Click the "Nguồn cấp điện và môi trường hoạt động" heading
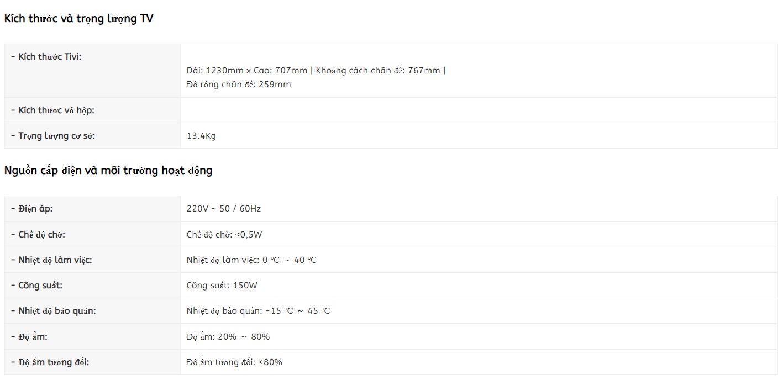This screenshot has height=380, width=778. 108,171
